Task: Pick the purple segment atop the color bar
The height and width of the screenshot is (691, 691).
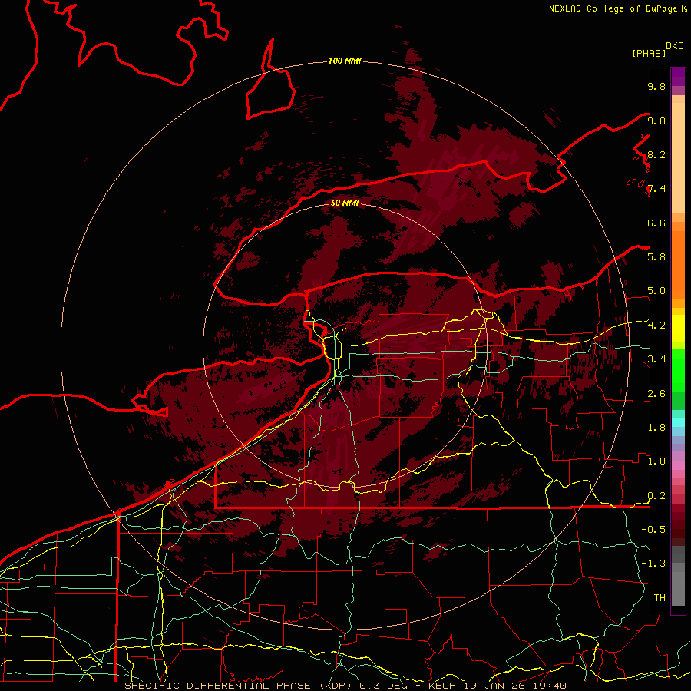Action: (x=678, y=78)
